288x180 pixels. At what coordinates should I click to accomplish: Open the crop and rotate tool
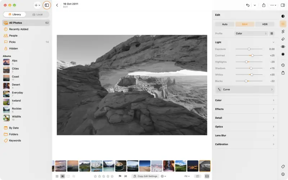click(283, 31)
